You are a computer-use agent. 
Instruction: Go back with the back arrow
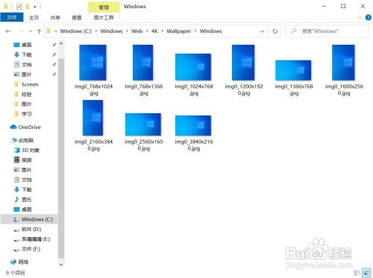8,31
